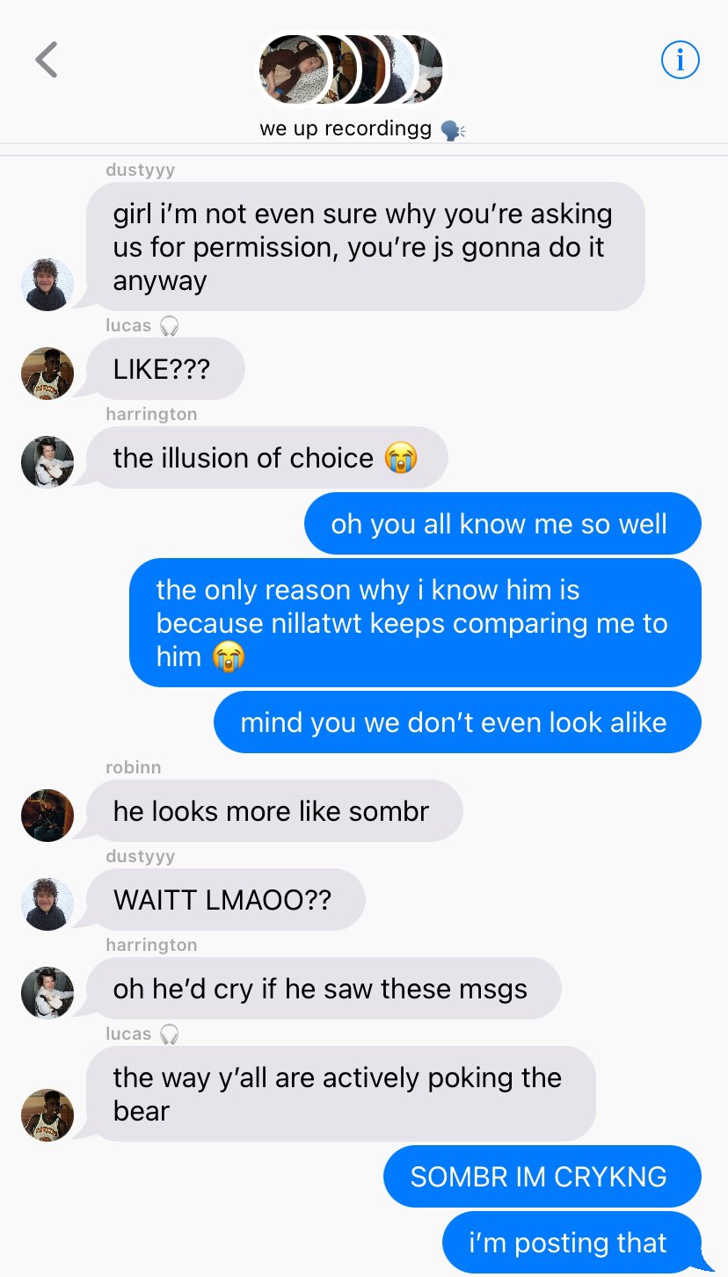
Task: Tap harrington's avatar next to 'illusion of choice'
Action: pos(47,462)
